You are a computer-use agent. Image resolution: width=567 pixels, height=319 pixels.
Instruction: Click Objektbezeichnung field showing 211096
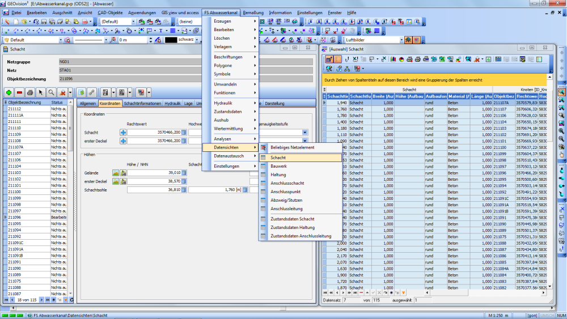[186, 79]
